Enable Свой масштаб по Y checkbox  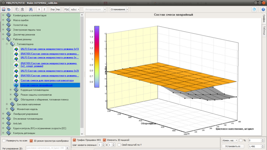(119, 145)
